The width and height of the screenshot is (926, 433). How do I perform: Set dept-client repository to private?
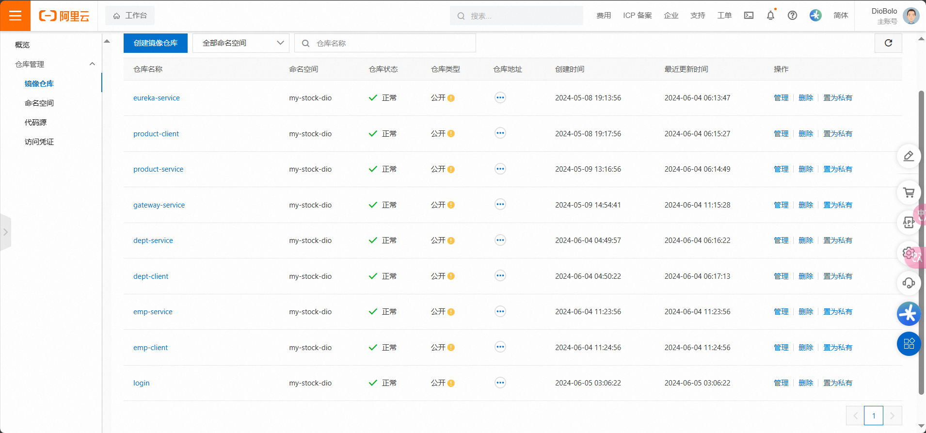tap(837, 276)
